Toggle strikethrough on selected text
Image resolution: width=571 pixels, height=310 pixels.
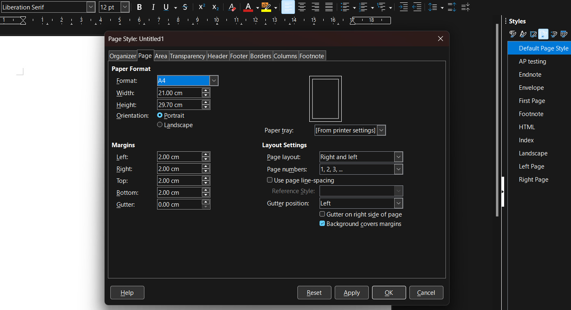tap(185, 7)
